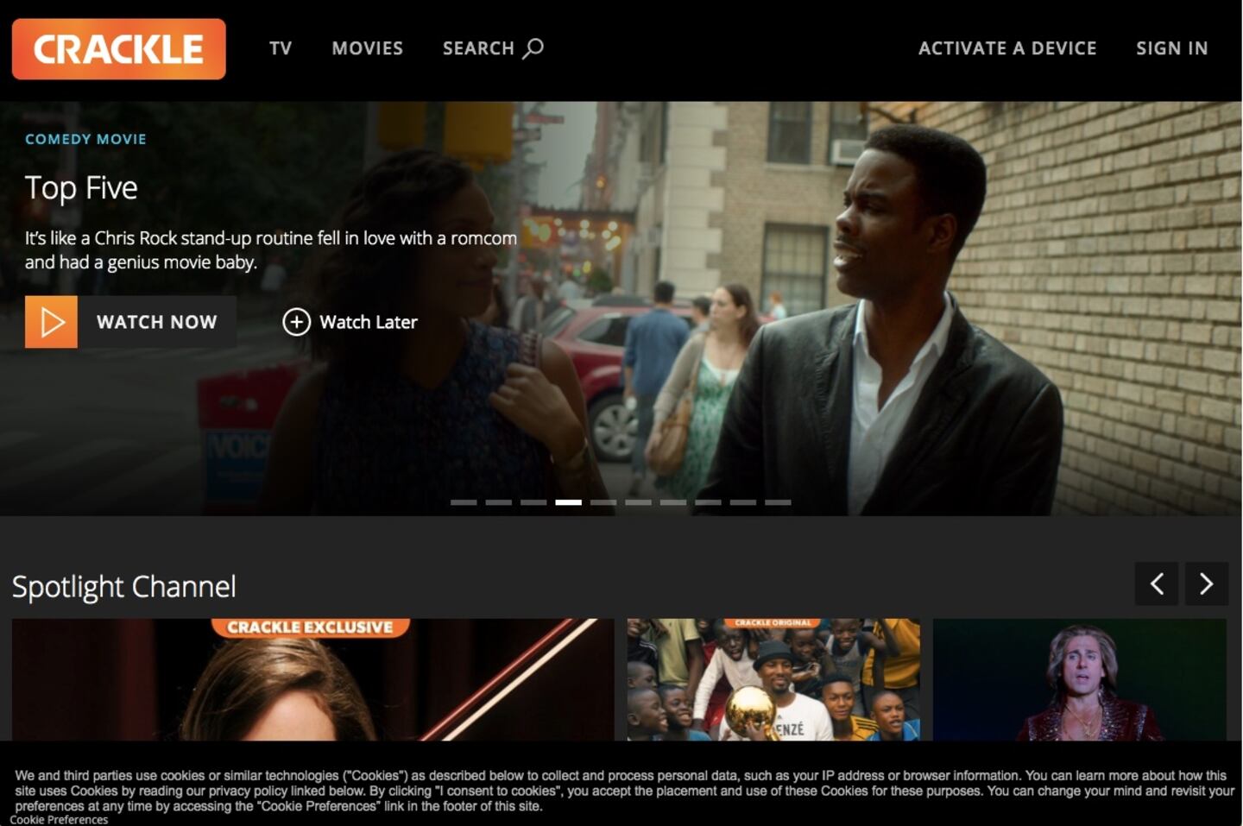Screen dimensions: 1243x826
Task: Click the plus circle icon for Watch Later
Action: [296, 322]
